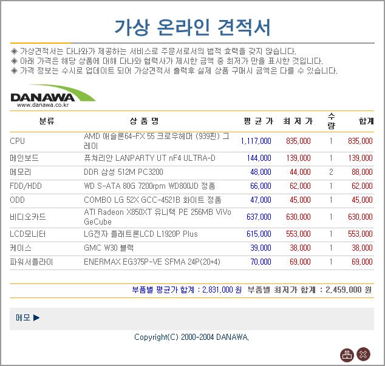This screenshot has height=366, width=385.
Task: Click LG전자 플래트론LCD L1920P Plus product
Action: click(141, 234)
